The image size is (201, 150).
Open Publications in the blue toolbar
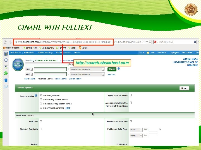pos(29,53)
